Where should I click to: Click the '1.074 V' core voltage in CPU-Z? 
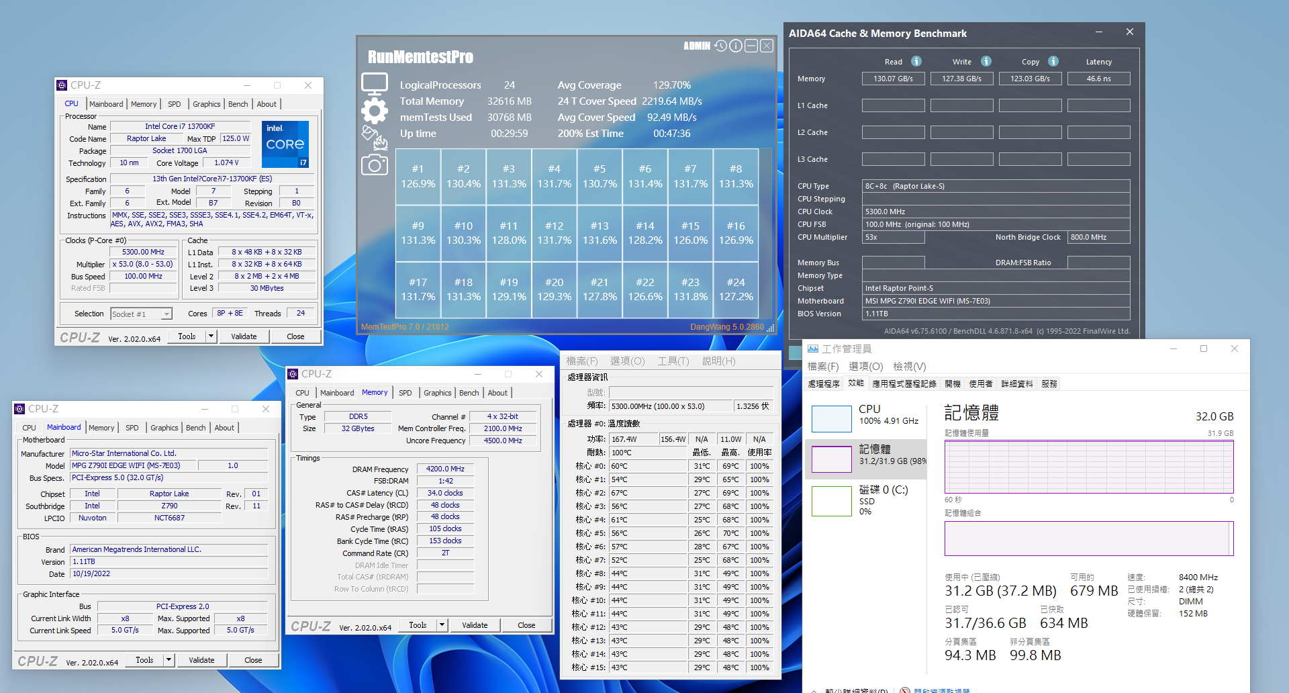(x=226, y=163)
